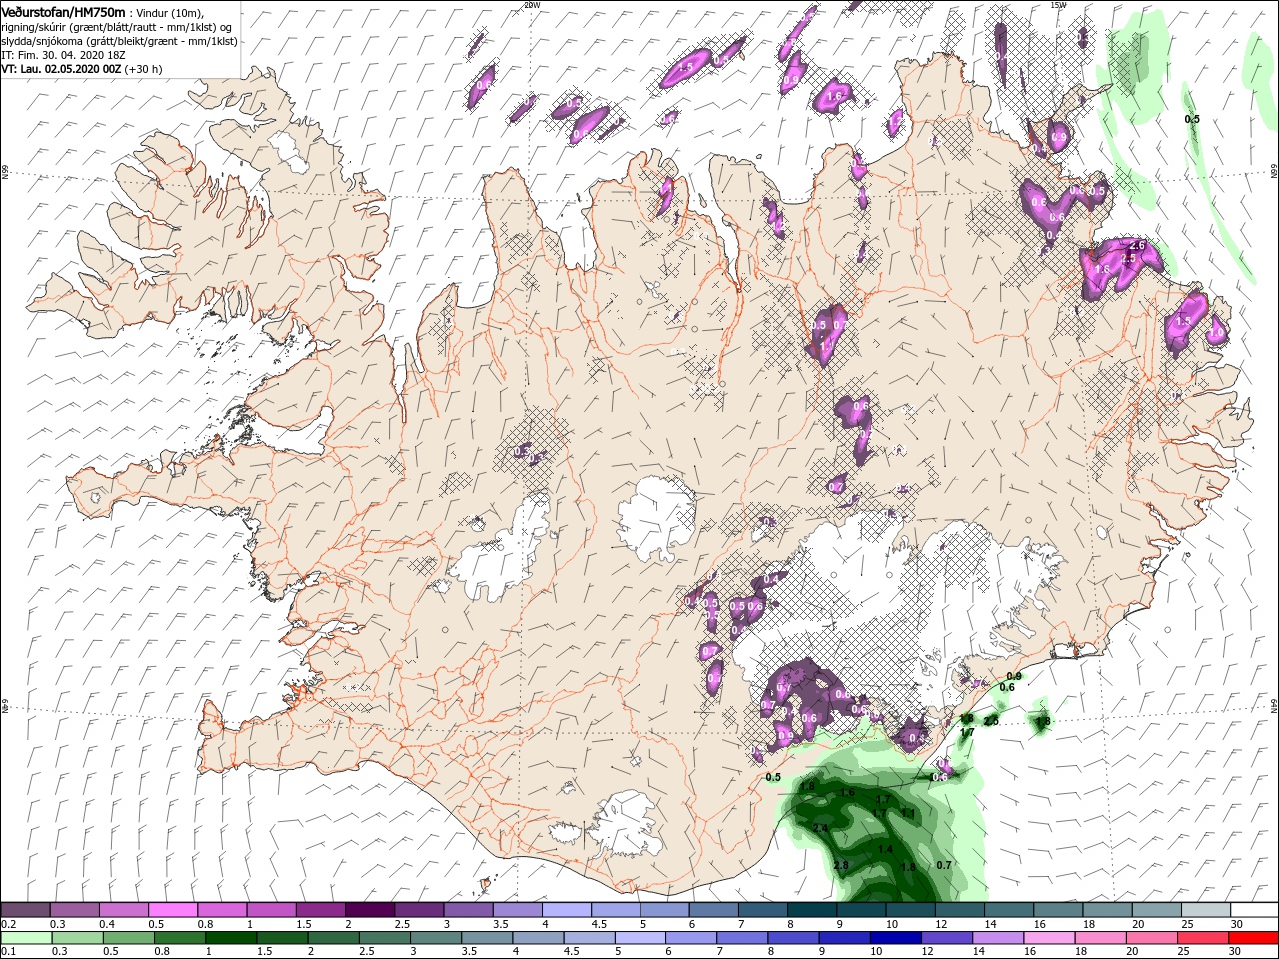Click the black '0.7' rain value offshore
The height and width of the screenshot is (959, 1279).
[944, 865]
